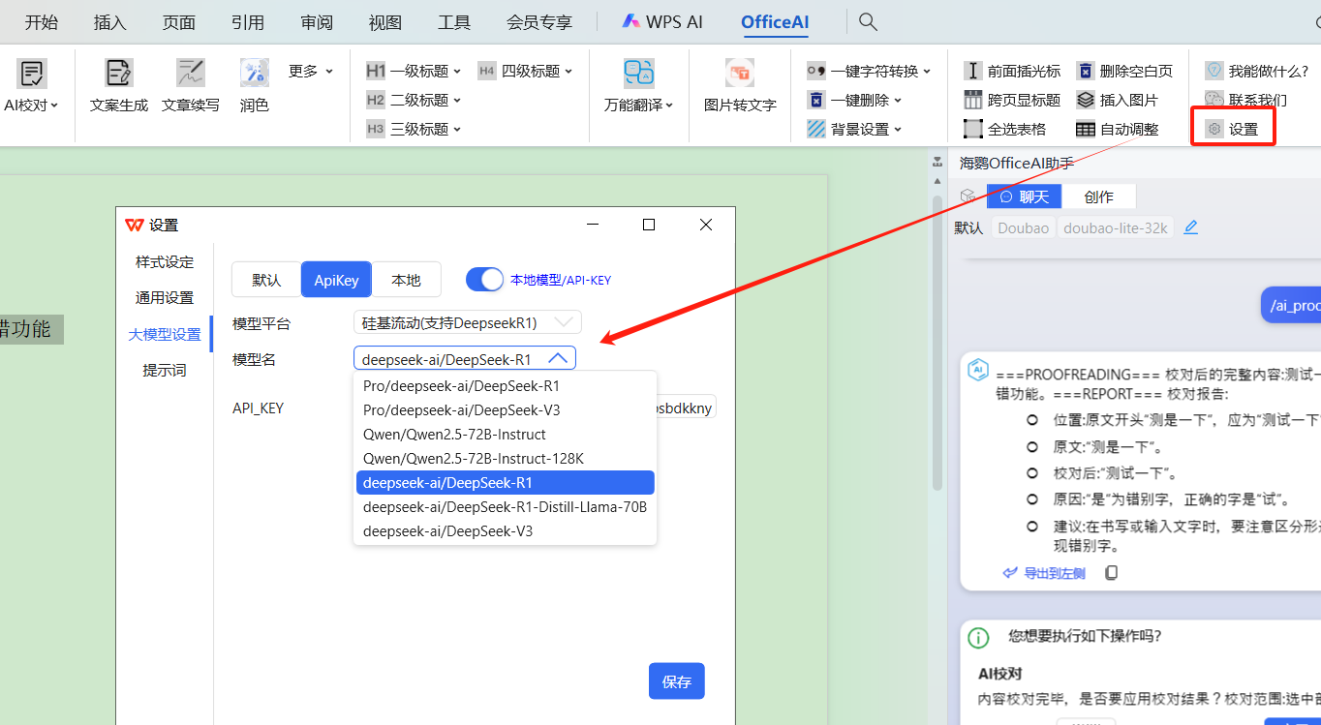
Task: Open the 审阅 ribbon tab
Action: click(317, 21)
